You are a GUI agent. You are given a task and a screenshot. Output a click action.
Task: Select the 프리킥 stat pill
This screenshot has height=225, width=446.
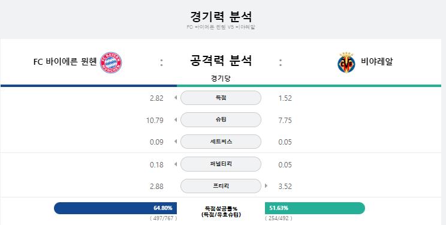point(221,186)
